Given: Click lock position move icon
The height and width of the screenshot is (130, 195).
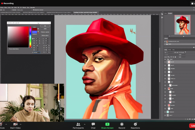Looking at the screenshot, I should click(172, 57).
